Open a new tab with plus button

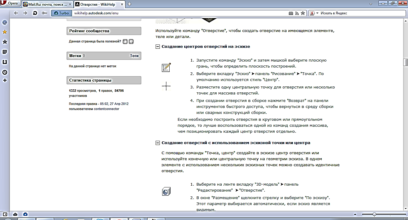pos(130,4)
